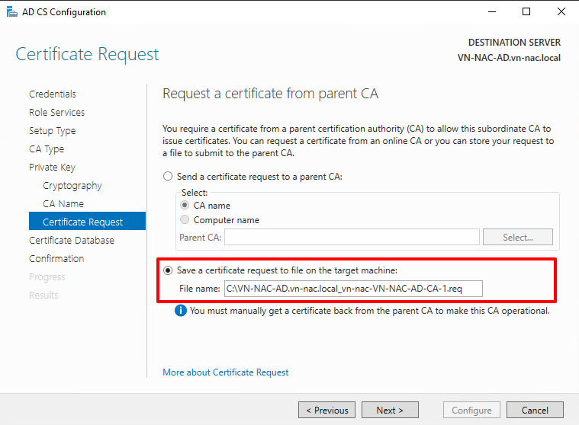Click the blue information icon
Image resolution: width=579 pixels, height=425 pixels.
(181, 311)
